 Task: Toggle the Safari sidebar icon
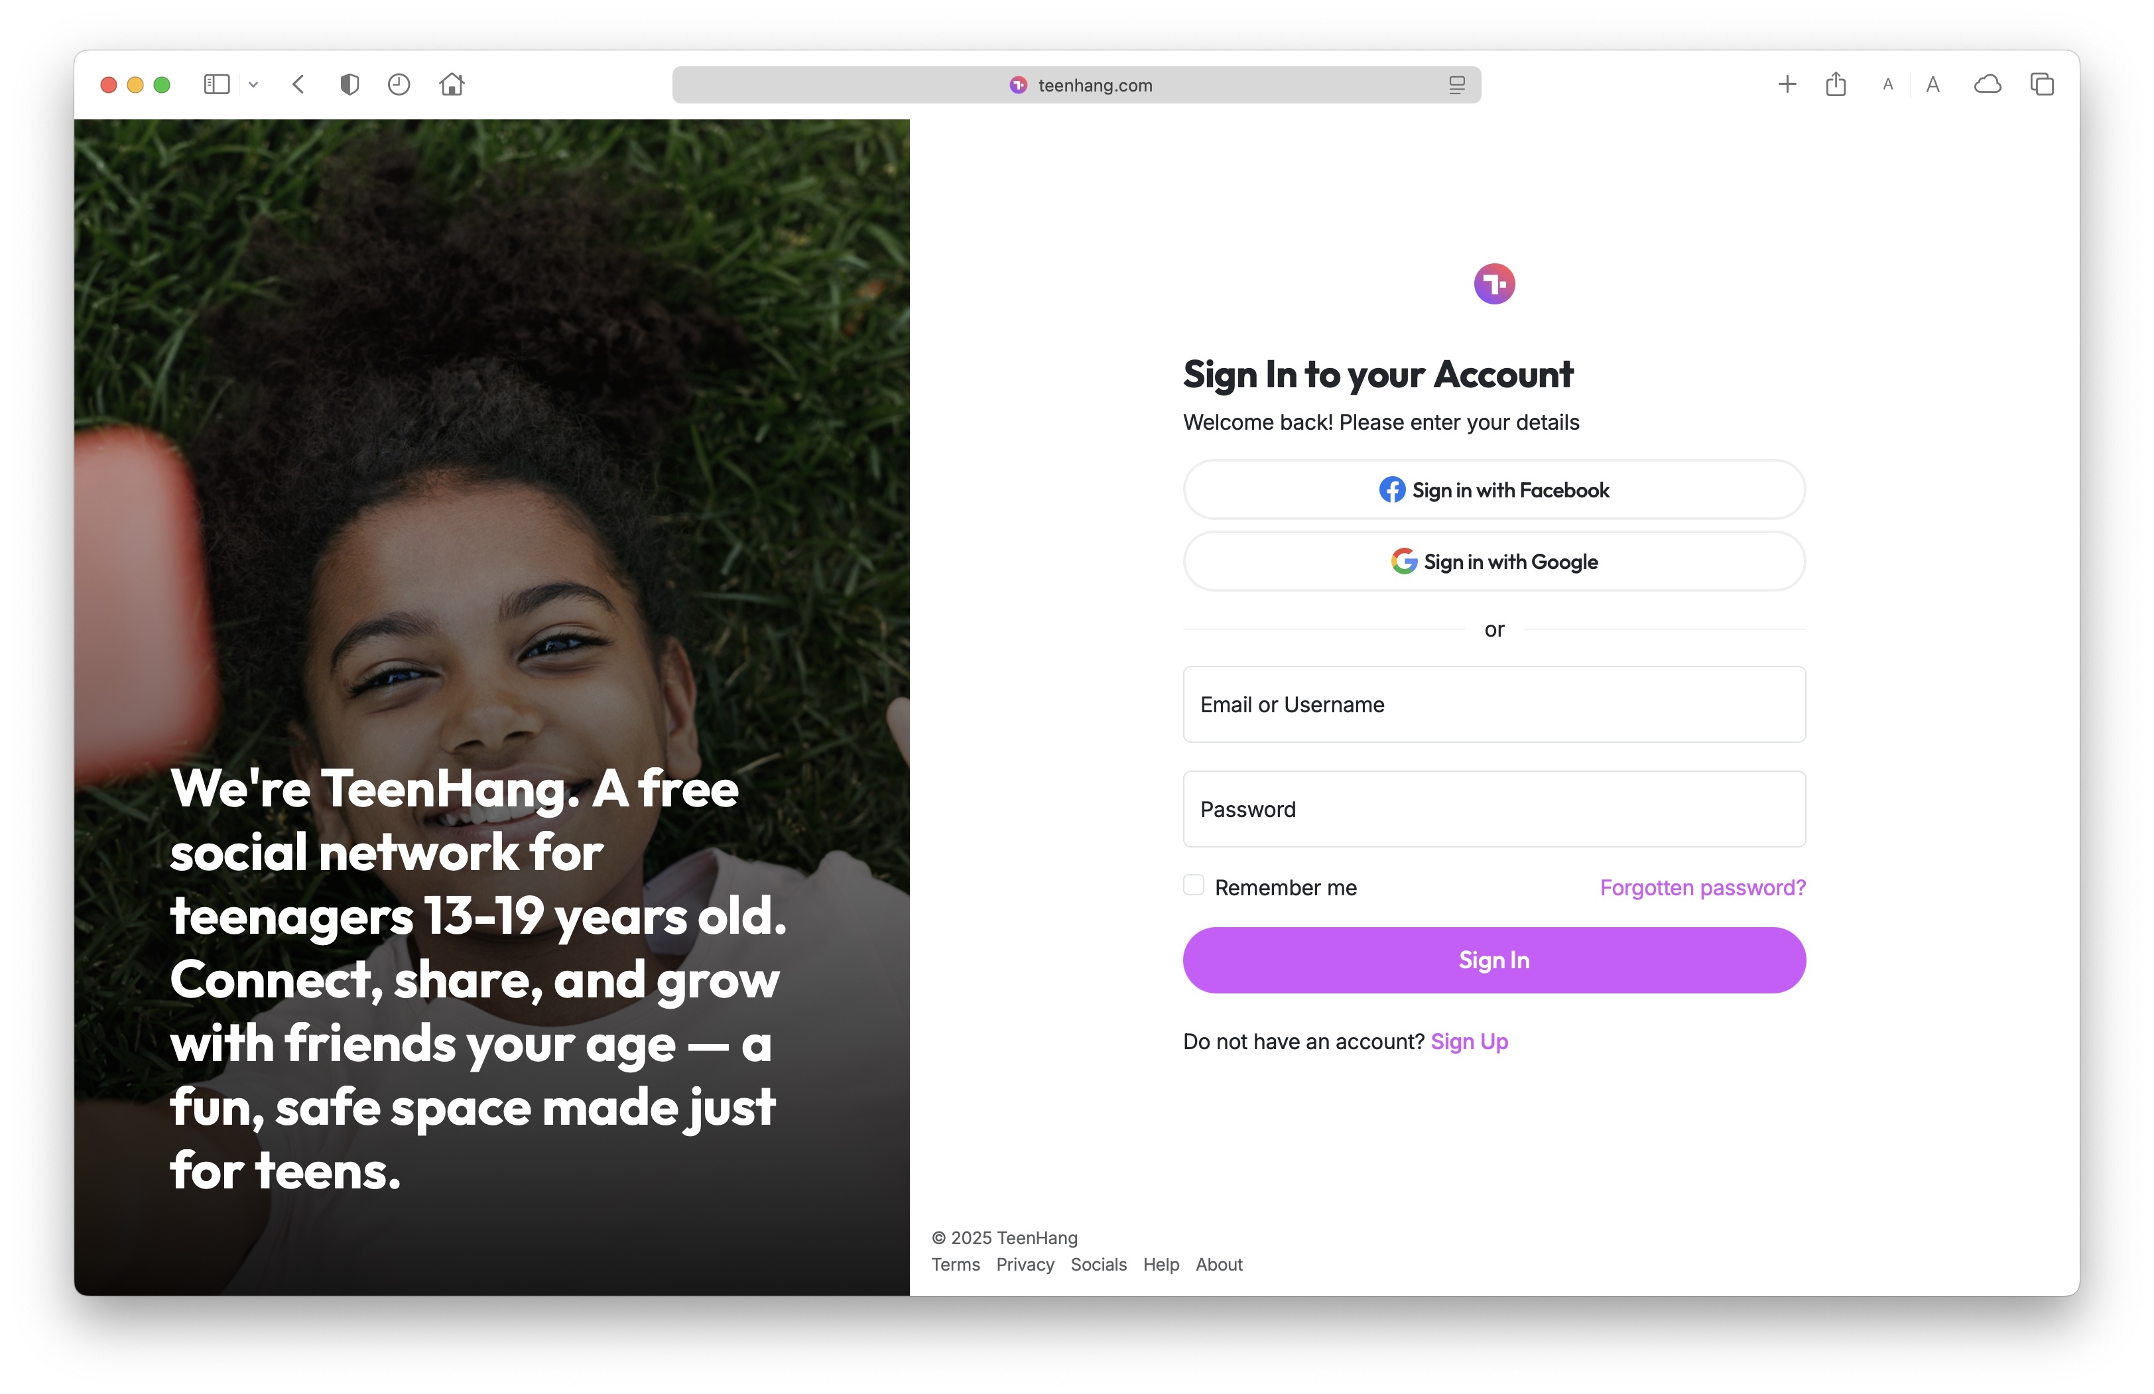[216, 84]
